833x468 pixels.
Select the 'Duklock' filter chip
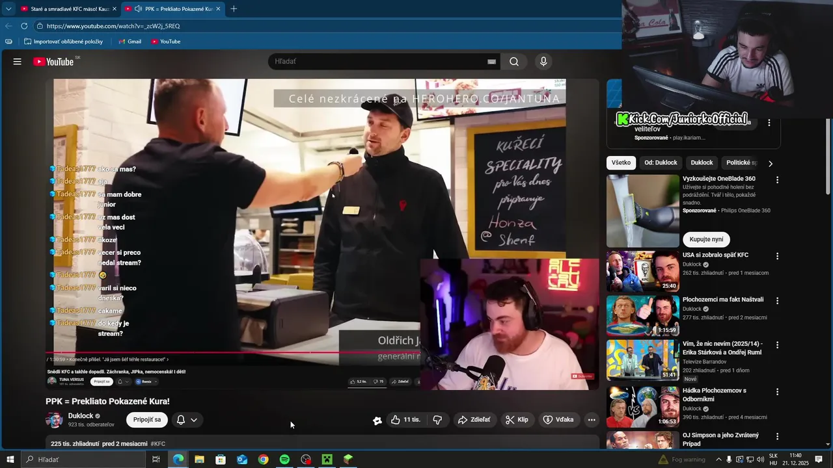coord(702,162)
